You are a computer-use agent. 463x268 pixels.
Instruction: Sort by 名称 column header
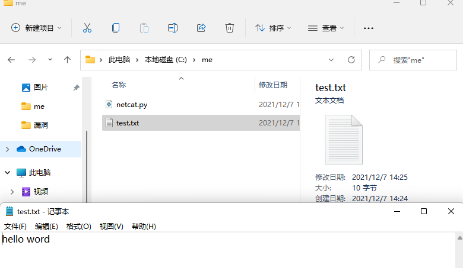tap(119, 85)
